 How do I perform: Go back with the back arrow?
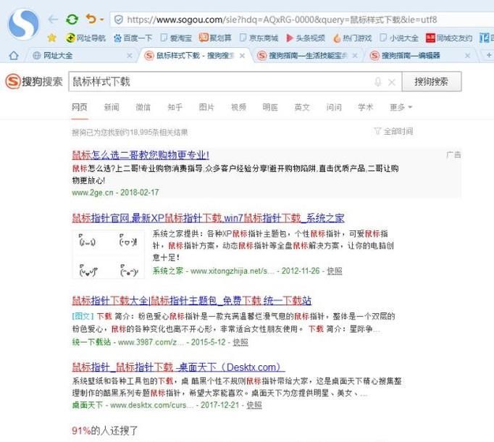pos(53,20)
